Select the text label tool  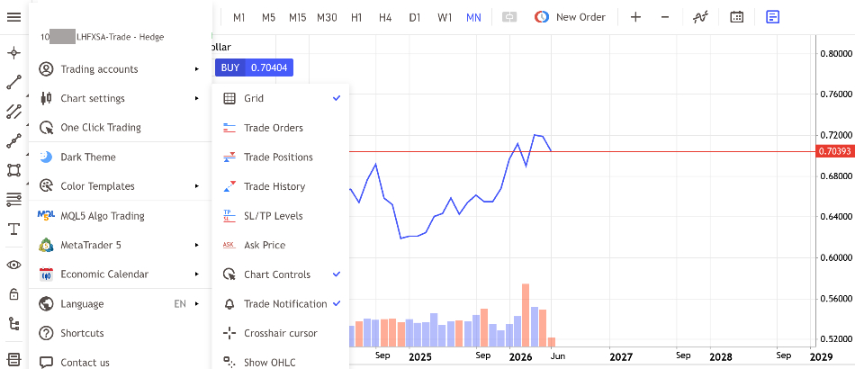13,229
